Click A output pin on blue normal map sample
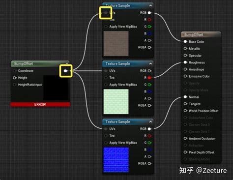Screen dimensions: 233x180 149,156
